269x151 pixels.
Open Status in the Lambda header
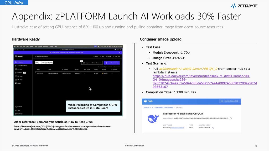click(96, 57)
